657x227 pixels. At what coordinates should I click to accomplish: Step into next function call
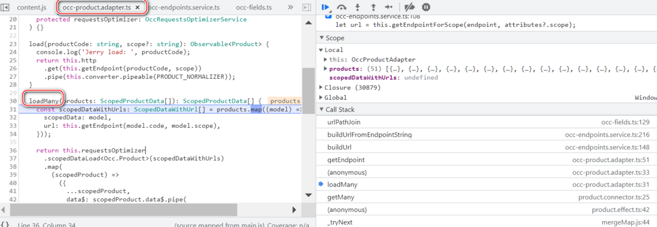(x=357, y=7)
